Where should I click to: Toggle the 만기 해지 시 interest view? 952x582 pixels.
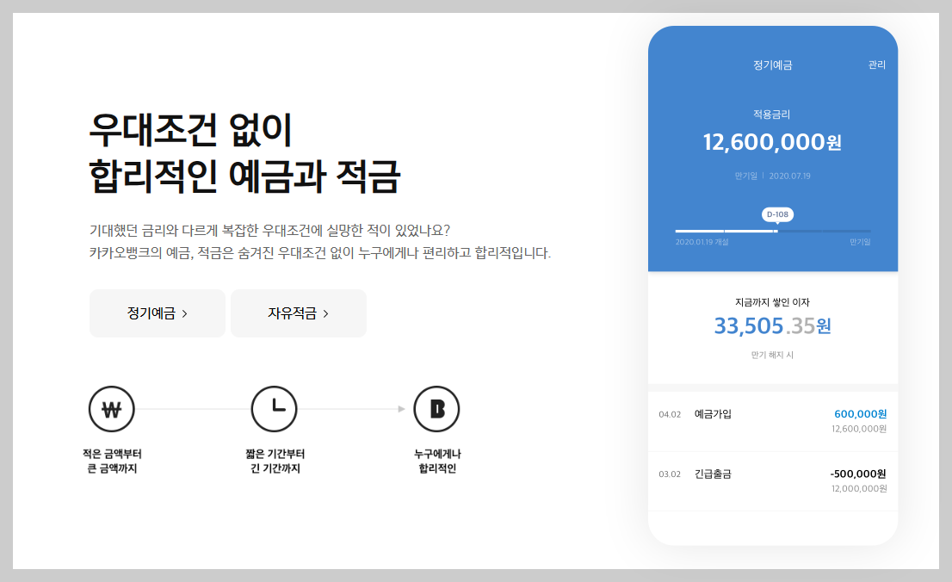click(772, 356)
